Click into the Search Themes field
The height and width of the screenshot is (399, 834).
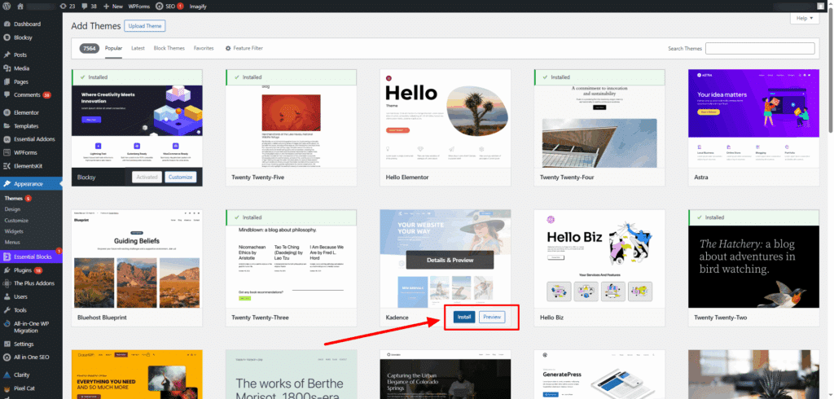point(760,48)
